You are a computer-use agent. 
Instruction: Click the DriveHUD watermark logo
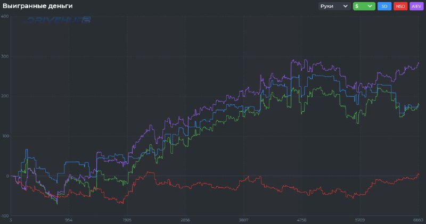click(x=59, y=20)
